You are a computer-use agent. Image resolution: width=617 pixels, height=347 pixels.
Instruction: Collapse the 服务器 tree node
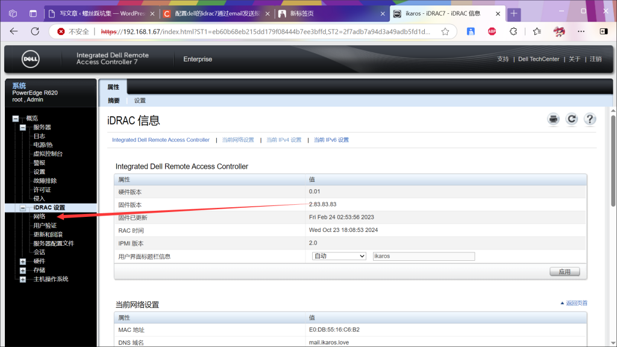point(23,128)
